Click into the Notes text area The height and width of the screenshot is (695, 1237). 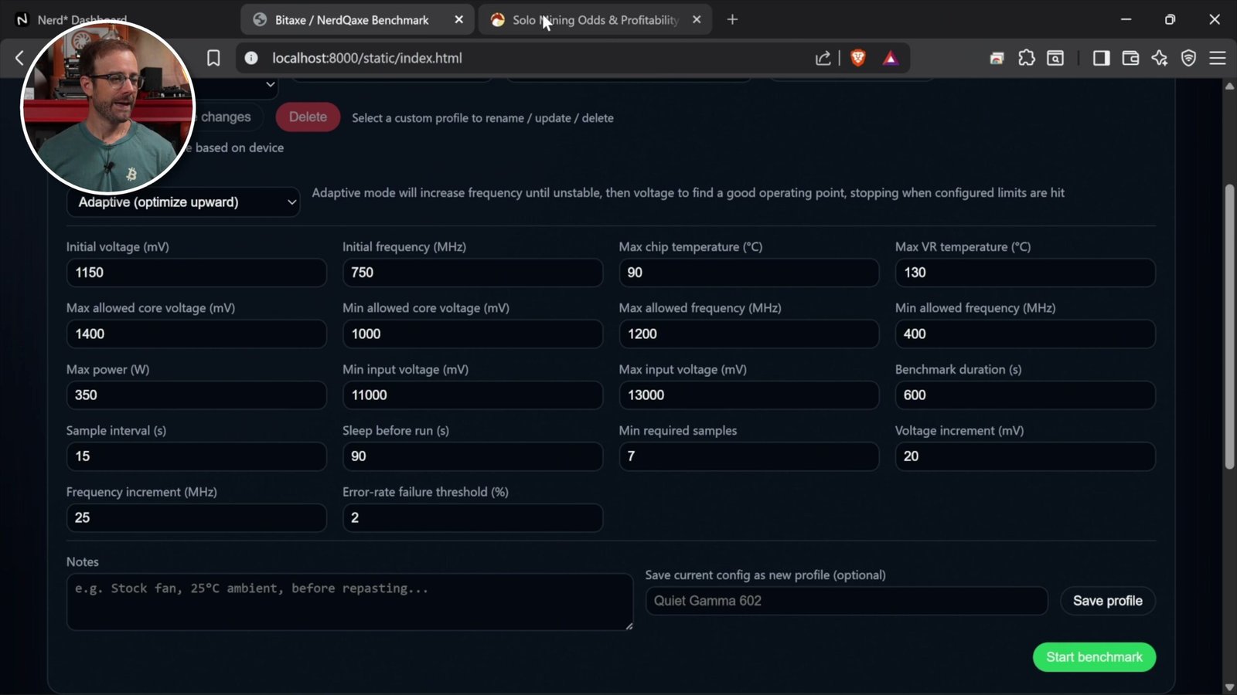click(x=349, y=602)
